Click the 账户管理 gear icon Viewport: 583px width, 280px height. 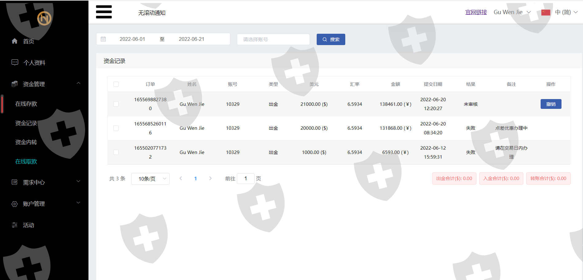[x=14, y=204]
